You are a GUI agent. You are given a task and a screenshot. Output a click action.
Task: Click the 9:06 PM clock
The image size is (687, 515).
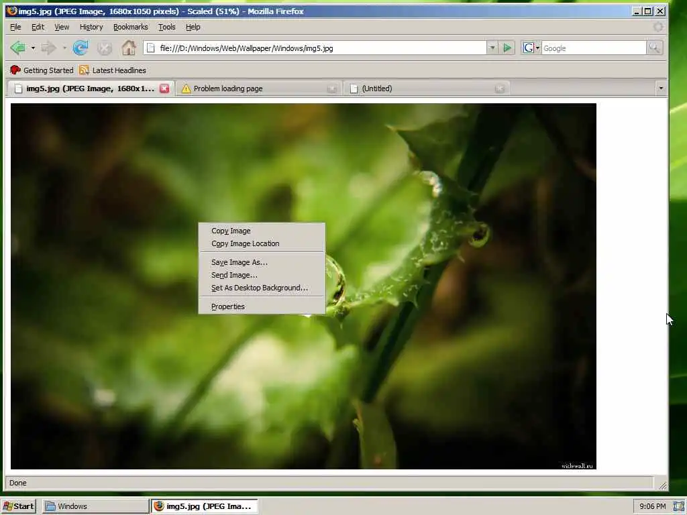652,506
